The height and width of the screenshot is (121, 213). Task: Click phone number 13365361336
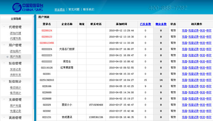click(96, 117)
